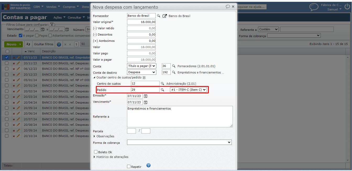Open comment bubble in dialog title bar
Viewport: 352px width, 171px height.
(x=228, y=7)
